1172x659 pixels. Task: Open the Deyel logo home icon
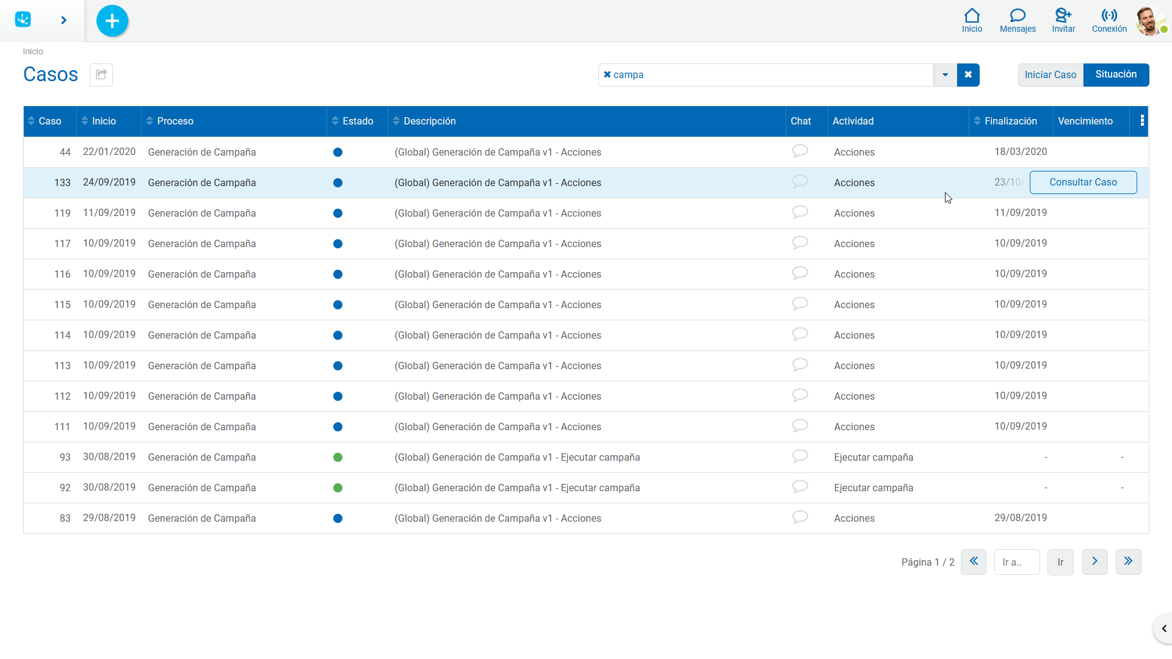coord(23,20)
